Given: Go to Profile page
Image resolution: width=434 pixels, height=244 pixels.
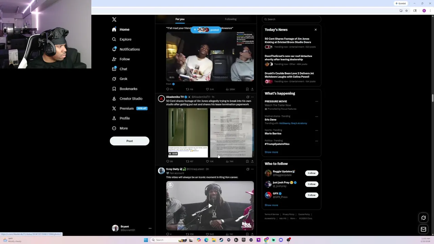Looking at the screenshot, I should [x=121, y=118].
